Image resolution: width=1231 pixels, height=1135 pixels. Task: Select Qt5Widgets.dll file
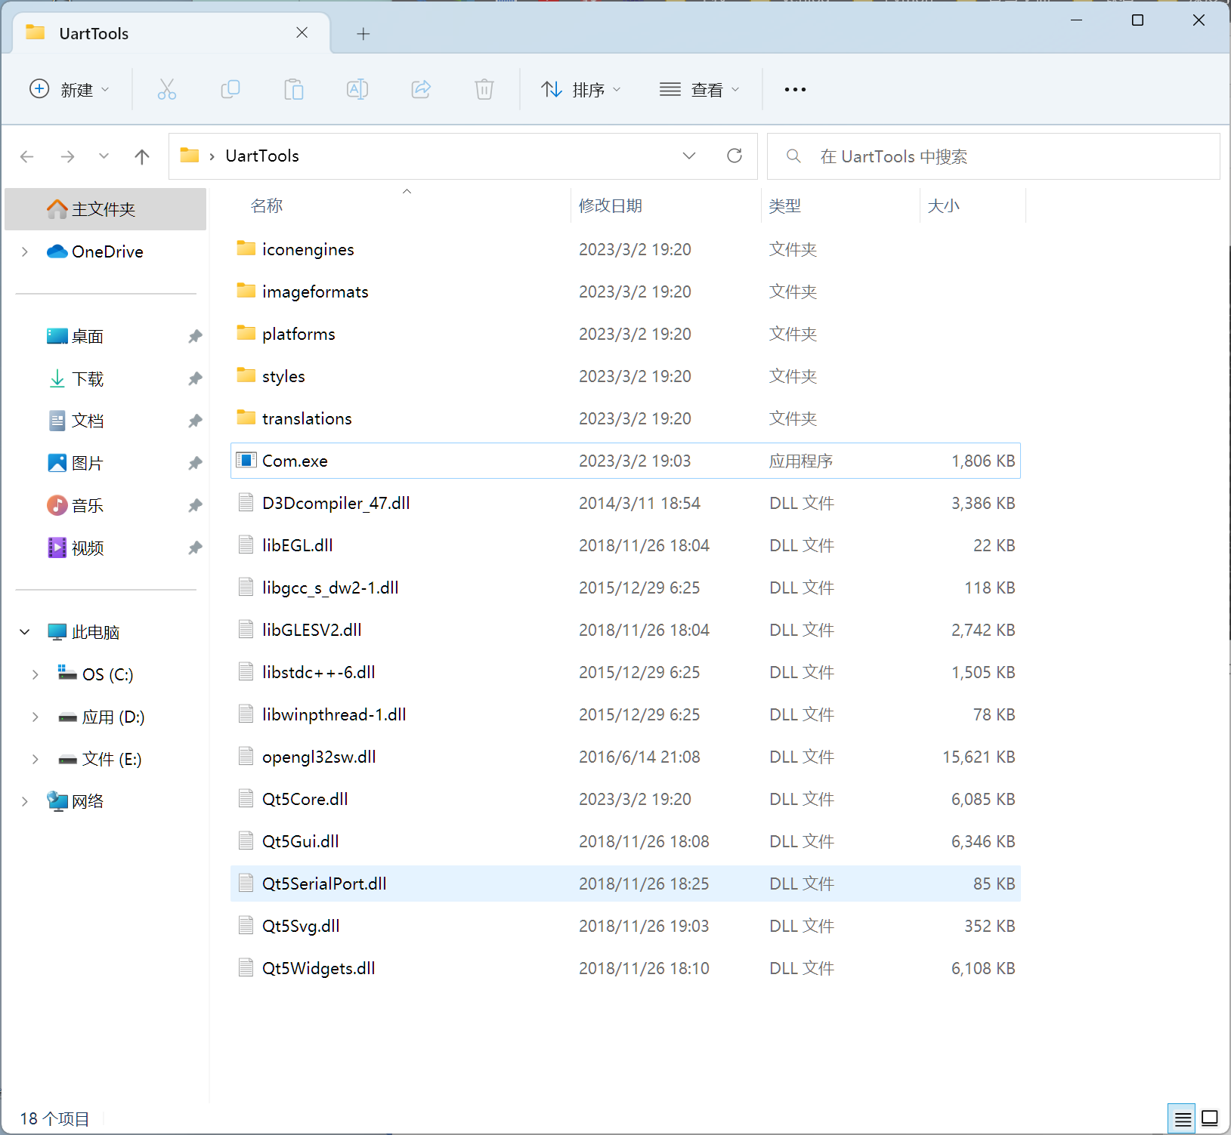626,968
